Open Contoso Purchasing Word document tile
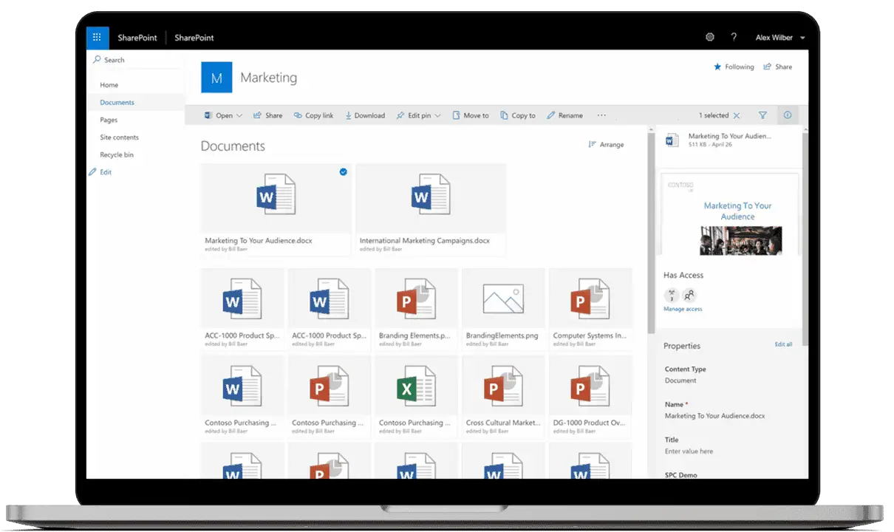The image size is (894, 532). point(242,396)
